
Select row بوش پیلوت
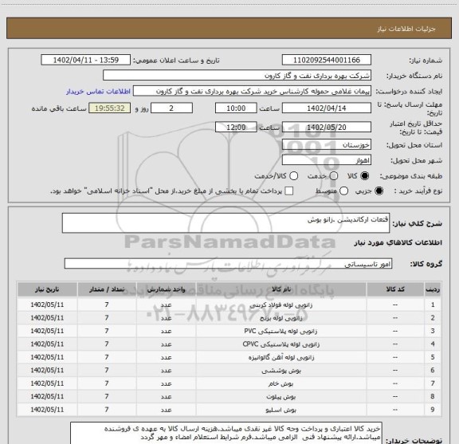pos(229,396)
